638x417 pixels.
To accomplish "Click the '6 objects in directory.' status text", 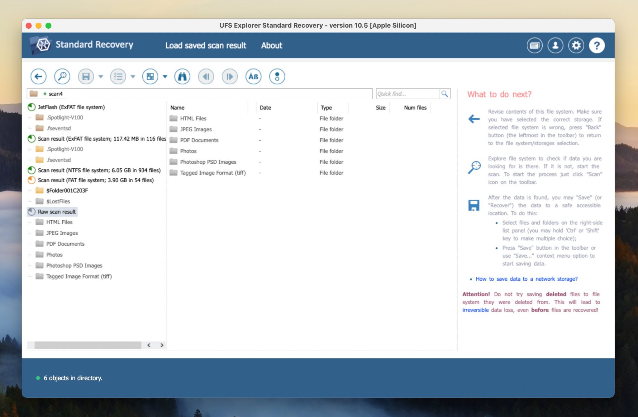I will [x=73, y=378].
